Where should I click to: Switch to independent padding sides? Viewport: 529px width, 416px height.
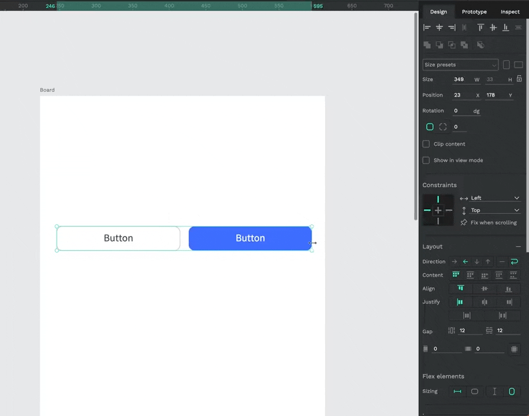[513, 349]
